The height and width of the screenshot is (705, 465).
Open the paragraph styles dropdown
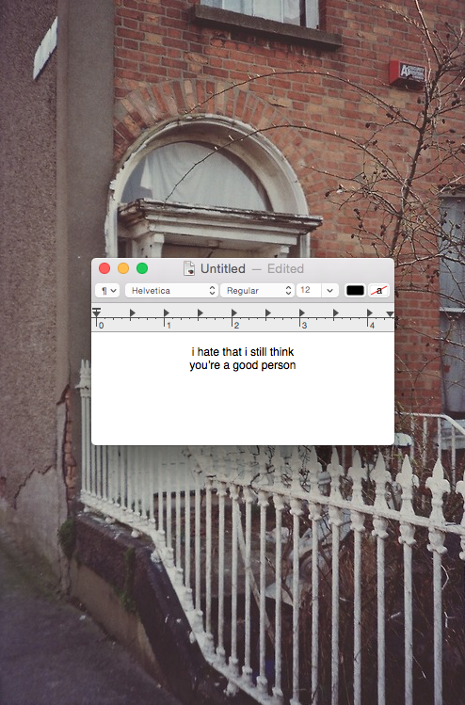[x=107, y=291]
